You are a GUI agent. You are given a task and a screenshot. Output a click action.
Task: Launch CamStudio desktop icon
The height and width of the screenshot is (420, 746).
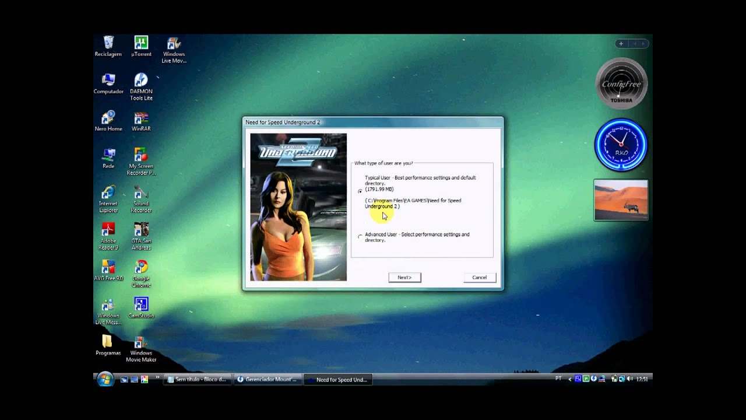[x=141, y=308]
